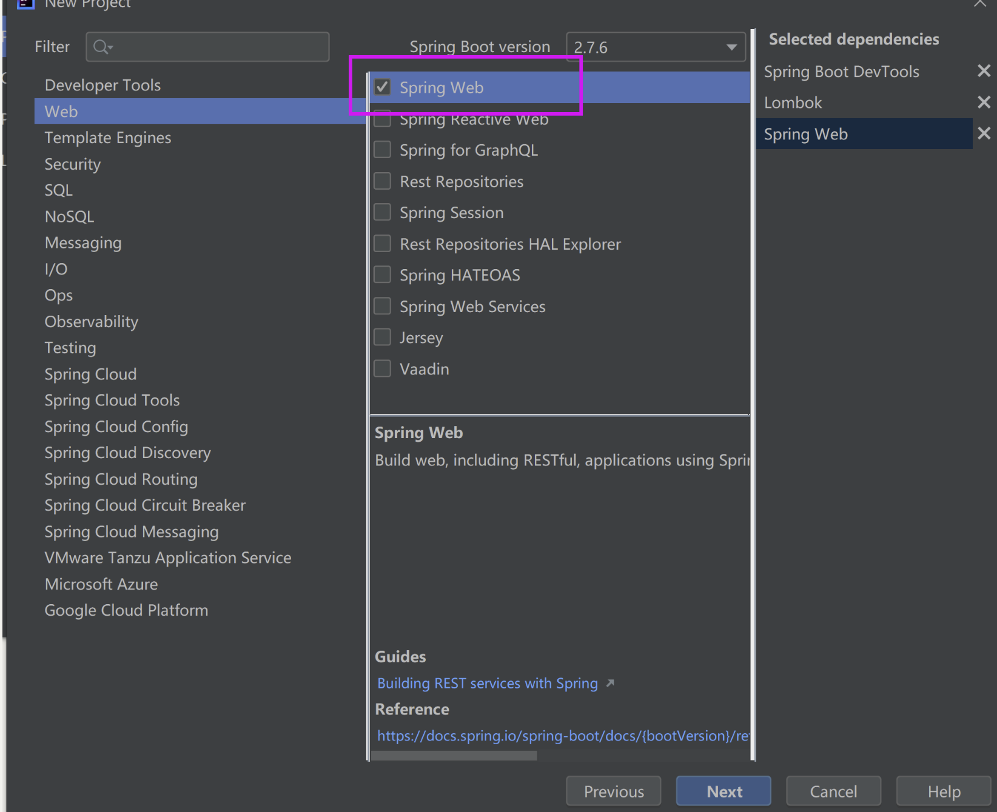Uncheck the Spring Web checkbox
This screenshot has height=812, width=997.
[x=382, y=87]
